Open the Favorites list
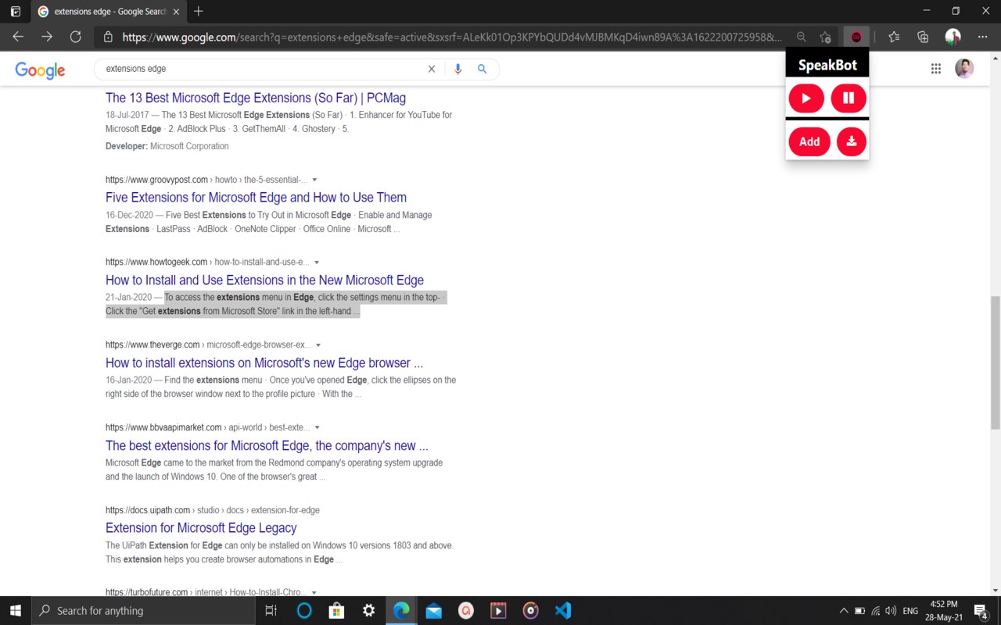Screen dimensions: 1001x625 895,37
